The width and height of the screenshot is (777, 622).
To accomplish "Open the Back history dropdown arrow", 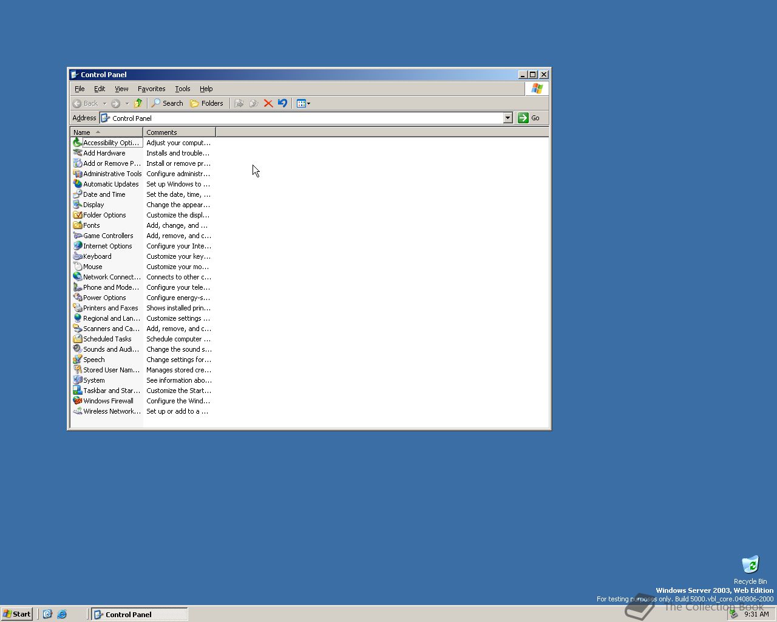I will point(104,103).
